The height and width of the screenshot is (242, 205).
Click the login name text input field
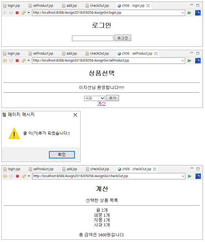click(93, 38)
